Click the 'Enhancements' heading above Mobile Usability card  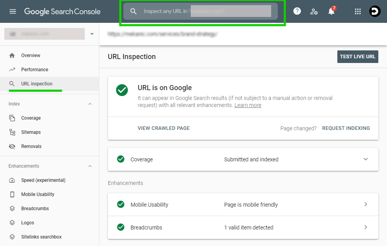[x=125, y=183]
